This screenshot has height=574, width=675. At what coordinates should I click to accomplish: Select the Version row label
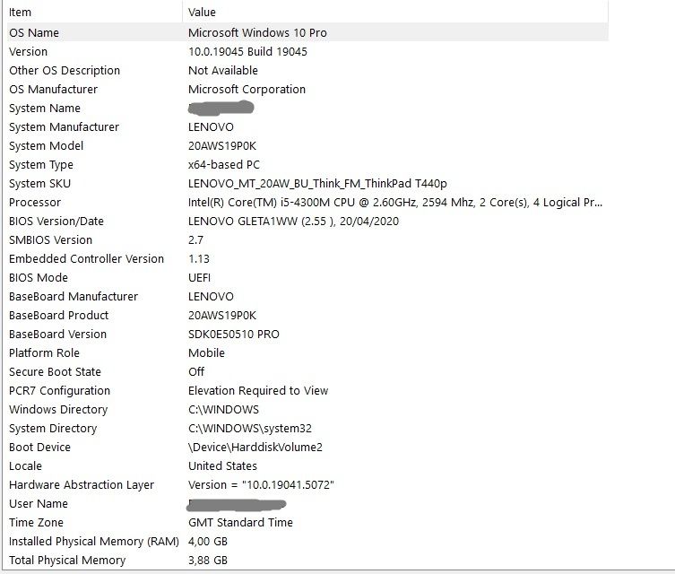coord(29,52)
